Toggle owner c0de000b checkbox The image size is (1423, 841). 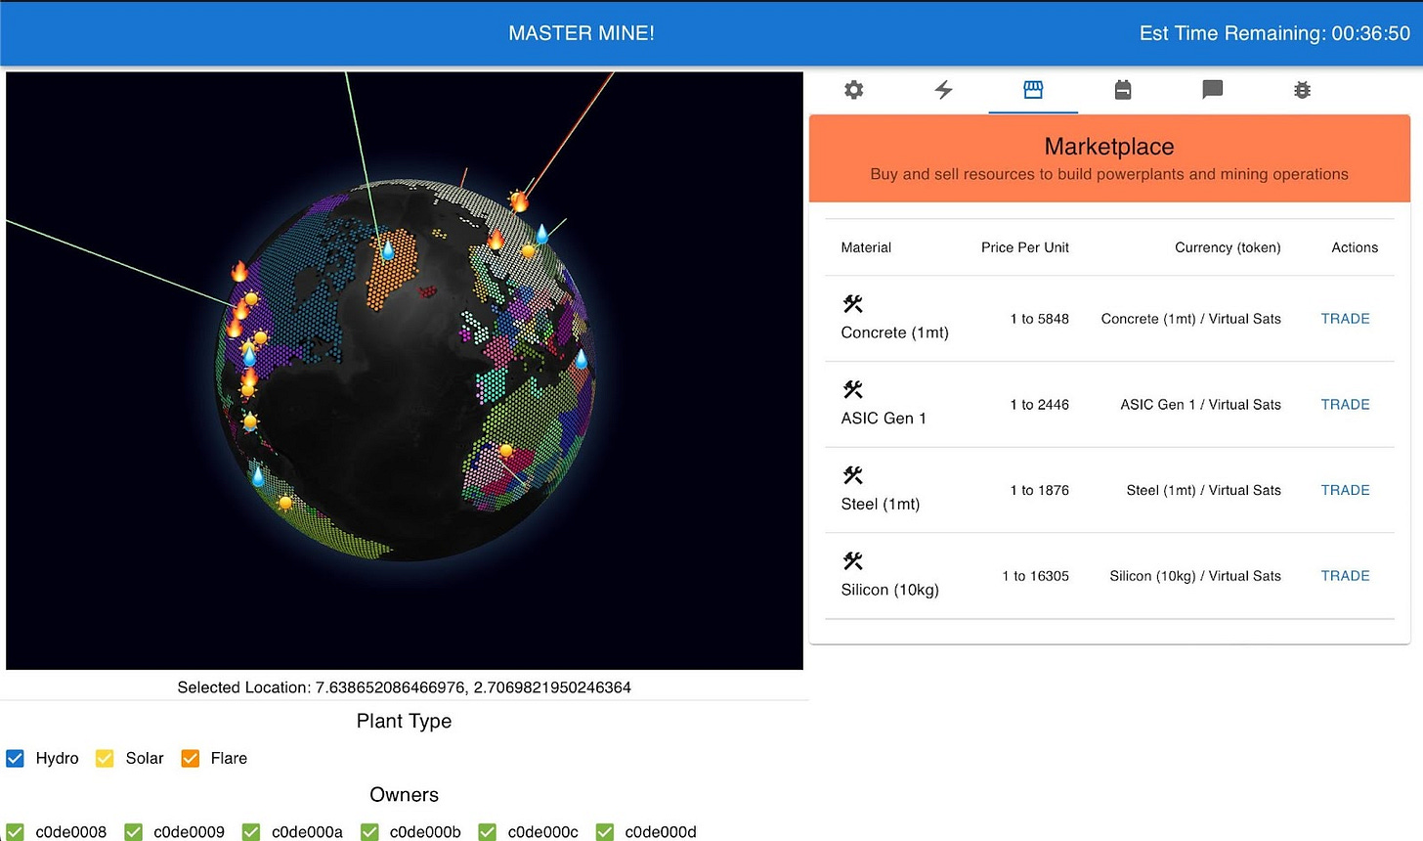(369, 832)
